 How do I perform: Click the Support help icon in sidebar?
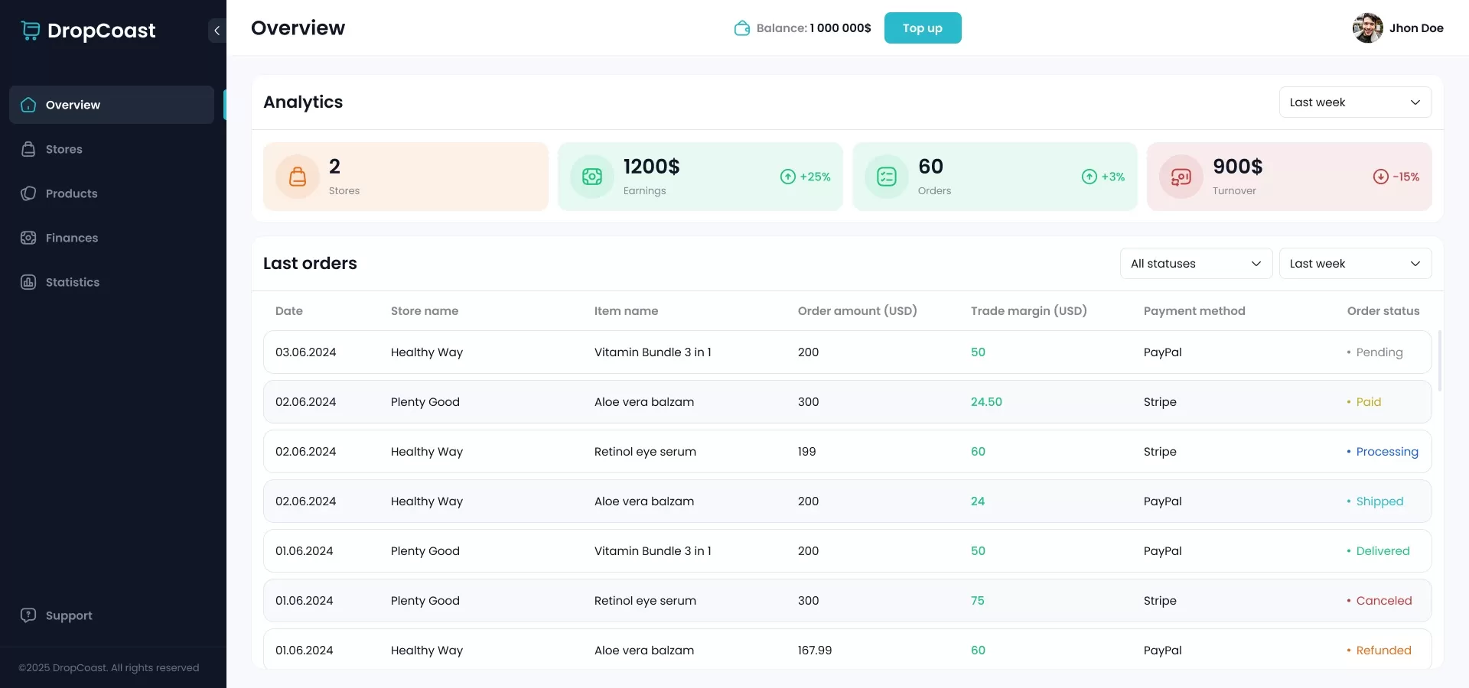(28, 615)
